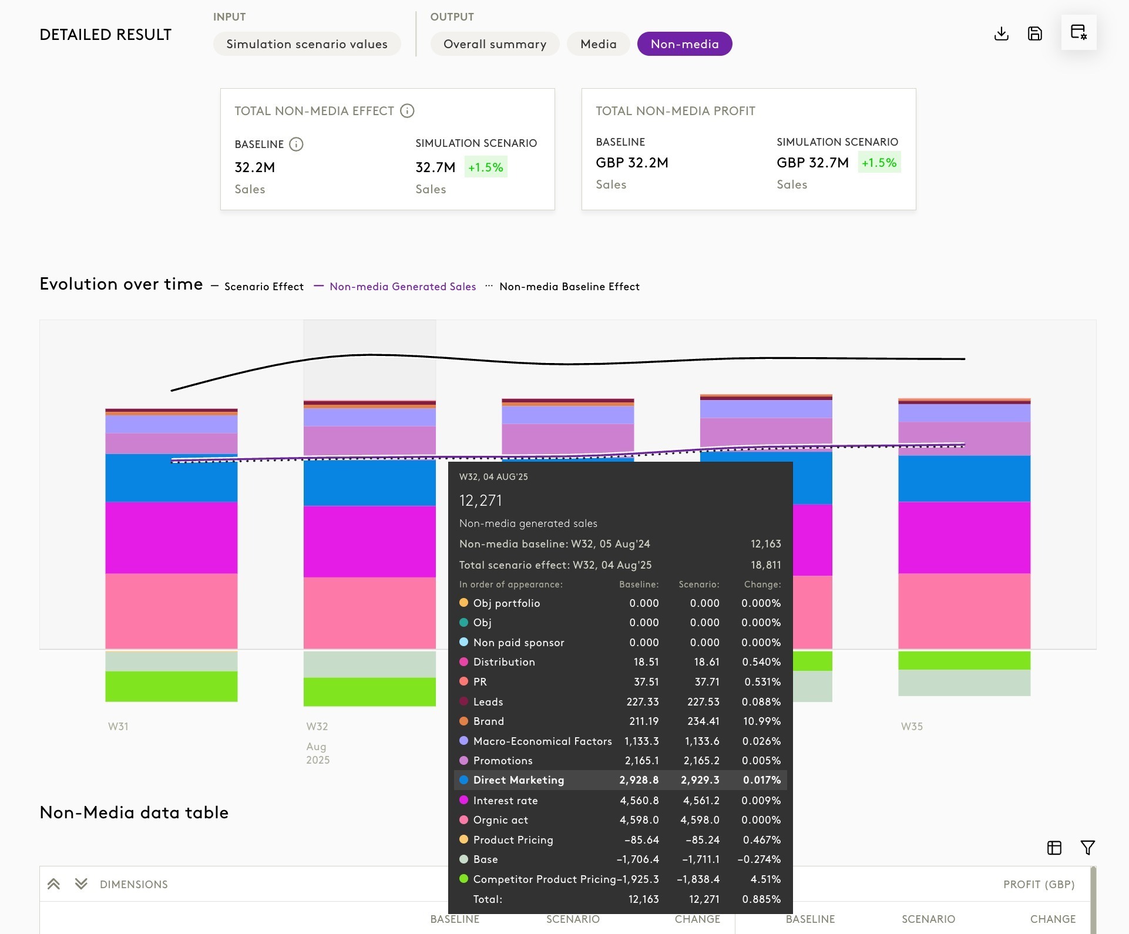This screenshot has width=1129, height=934.
Task: Click the filter funnel icon
Action: pyautogui.click(x=1087, y=848)
